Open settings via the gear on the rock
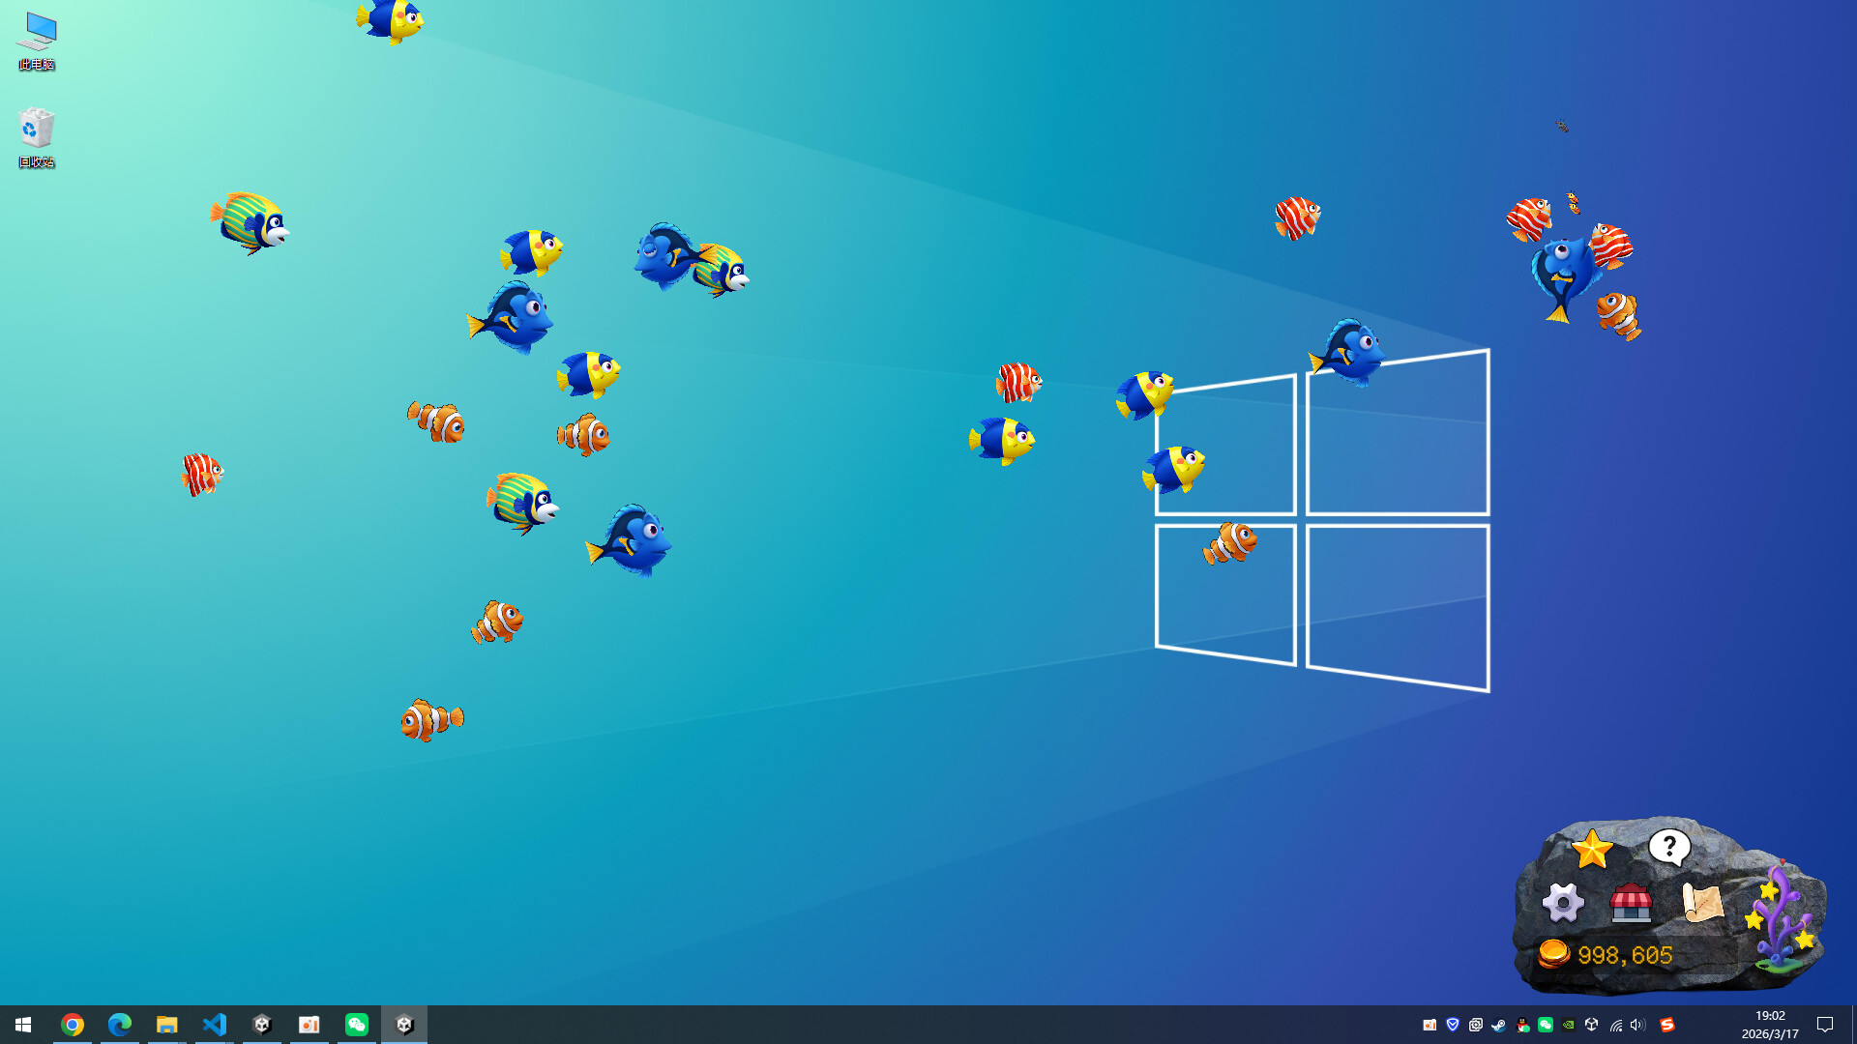 [x=1563, y=902]
